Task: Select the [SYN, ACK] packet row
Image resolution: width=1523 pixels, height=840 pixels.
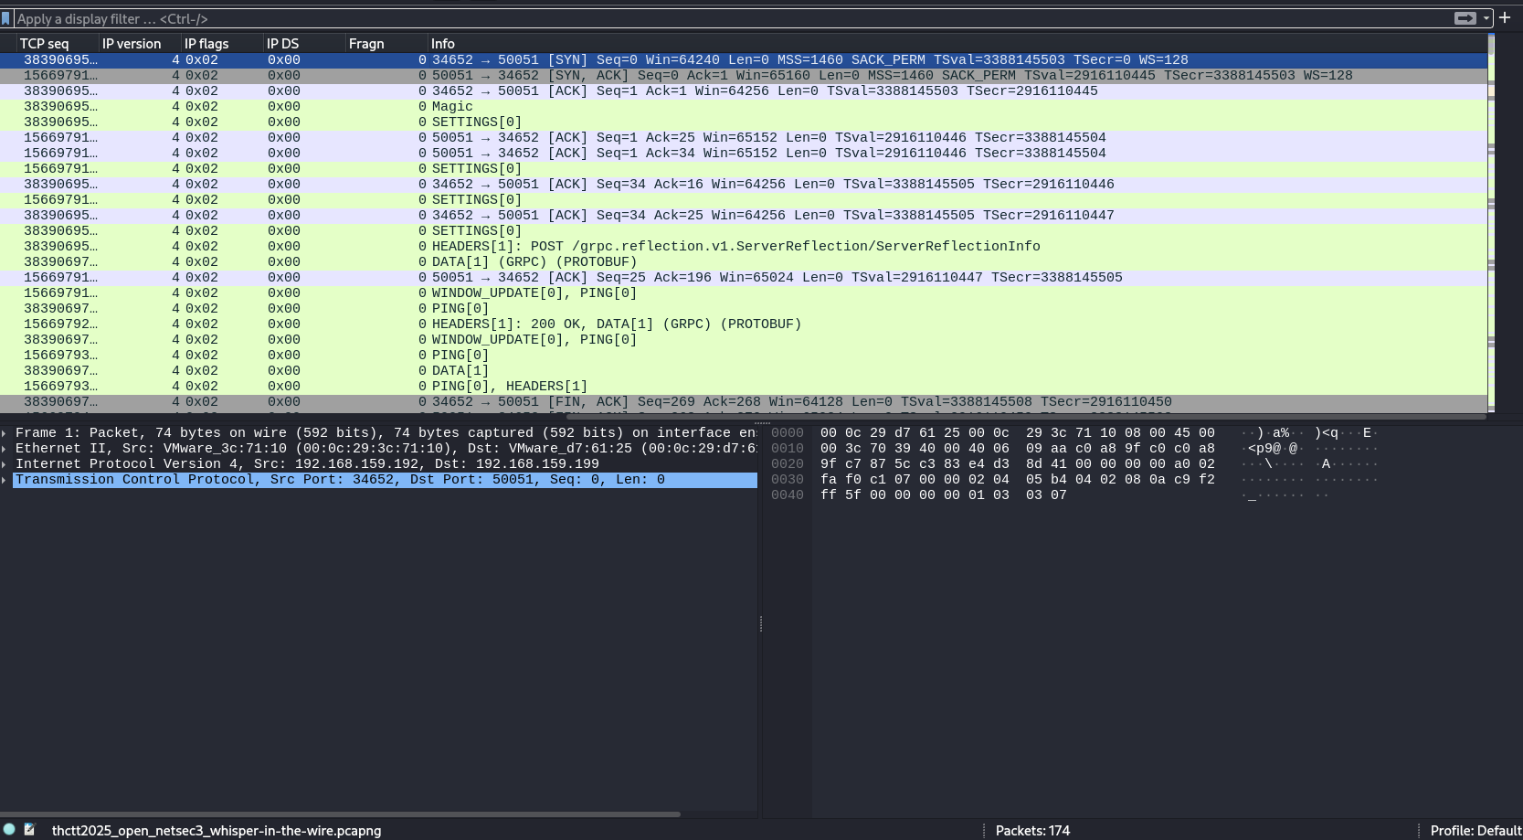Action: pyautogui.click(x=744, y=75)
